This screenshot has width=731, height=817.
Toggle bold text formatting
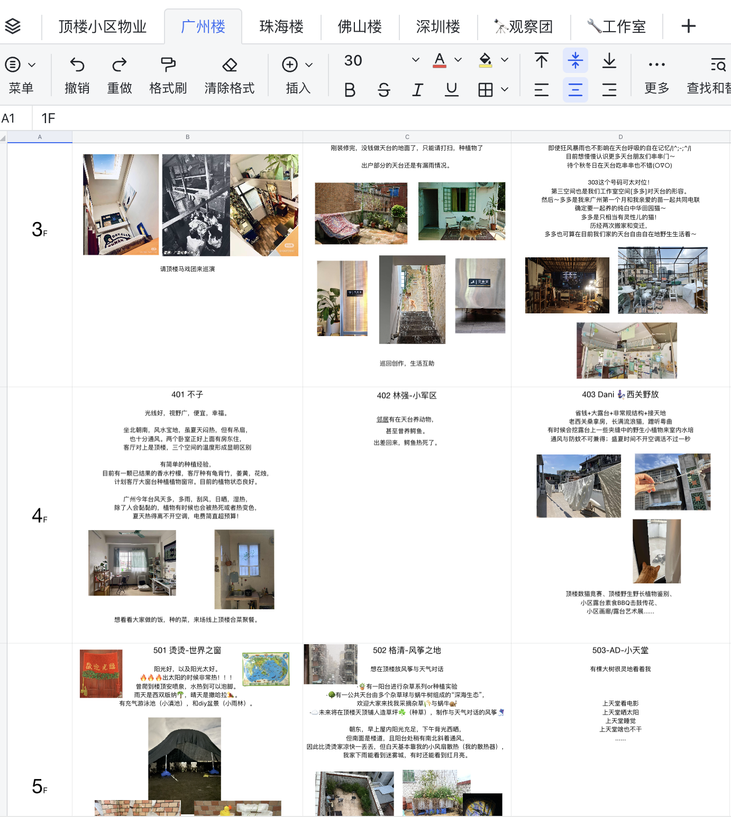350,90
